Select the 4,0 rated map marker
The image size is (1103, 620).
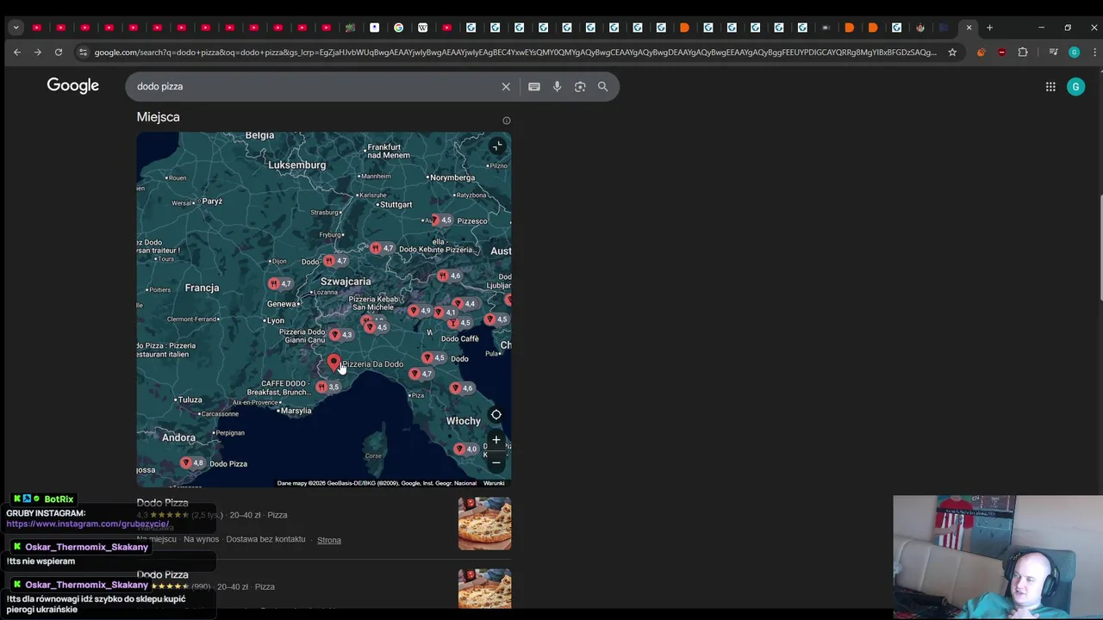tap(465, 449)
